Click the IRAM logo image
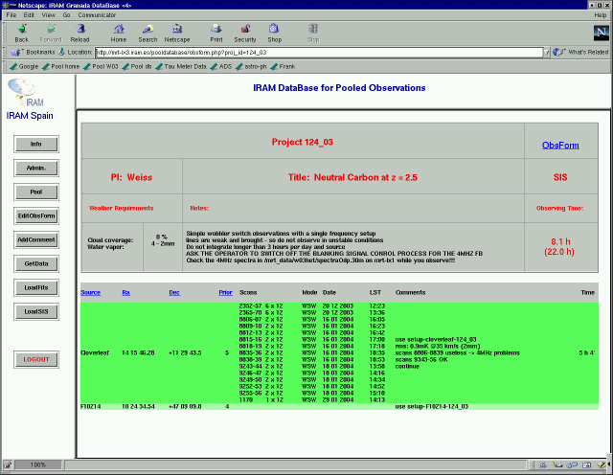Screen dimensions: 613x475 27,92
